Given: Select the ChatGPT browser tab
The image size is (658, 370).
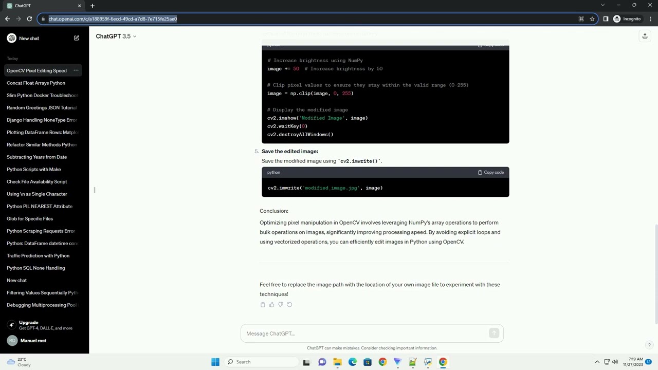Looking at the screenshot, I should [44, 6].
